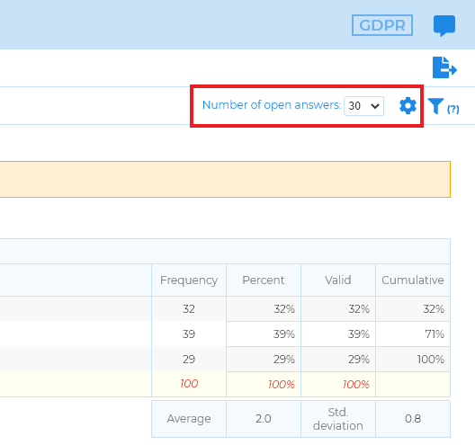The image size is (475, 445).
Task: Select the Valid column header
Action: point(338,280)
